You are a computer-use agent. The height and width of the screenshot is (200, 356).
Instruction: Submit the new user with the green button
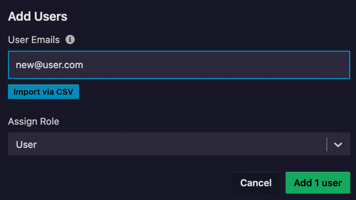point(318,183)
